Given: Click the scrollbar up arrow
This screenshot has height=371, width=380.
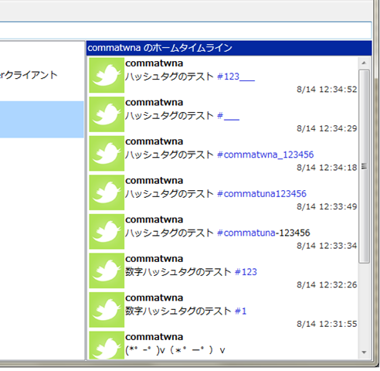Looking at the screenshot, I should [364, 63].
